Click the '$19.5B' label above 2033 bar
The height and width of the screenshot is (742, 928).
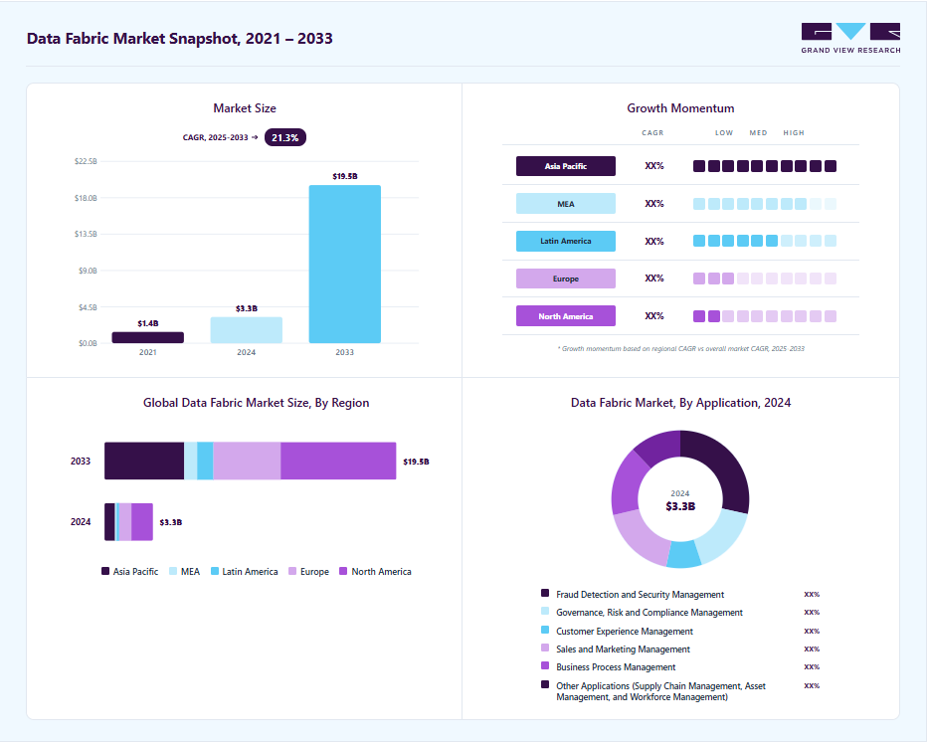pyautogui.click(x=345, y=176)
